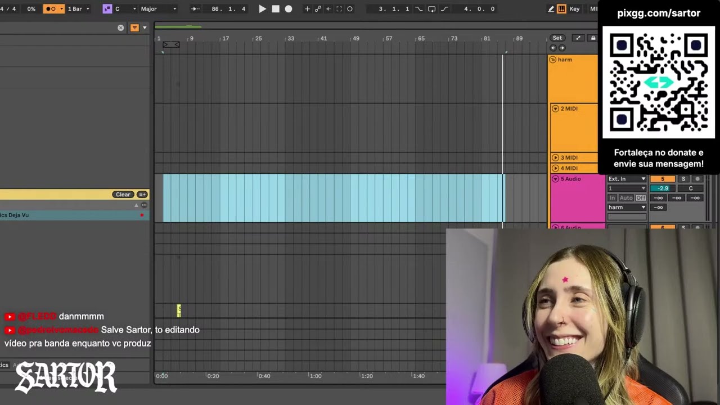Start playback with the Play button
Image resolution: width=720 pixels, height=405 pixels.
click(262, 9)
